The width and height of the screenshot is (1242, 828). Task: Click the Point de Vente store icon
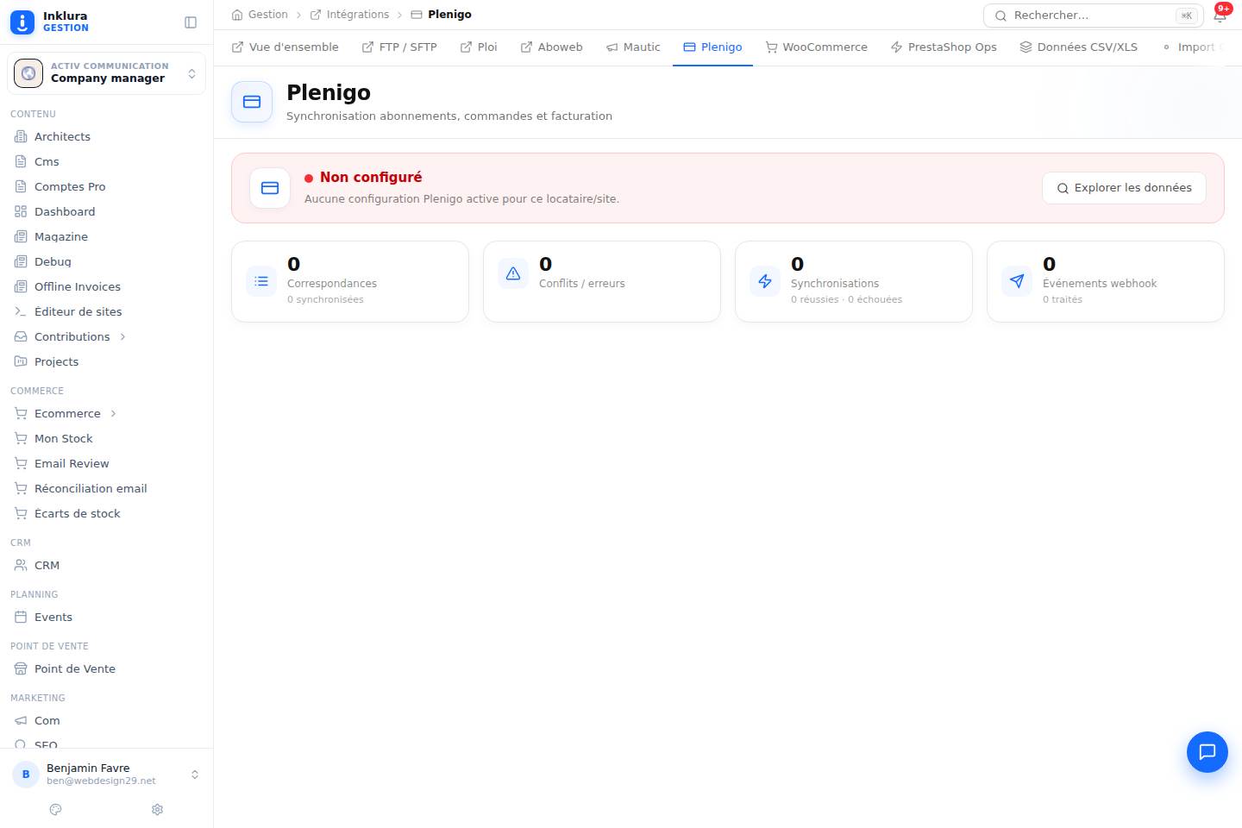pyautogui.click(x=21, y=668)
